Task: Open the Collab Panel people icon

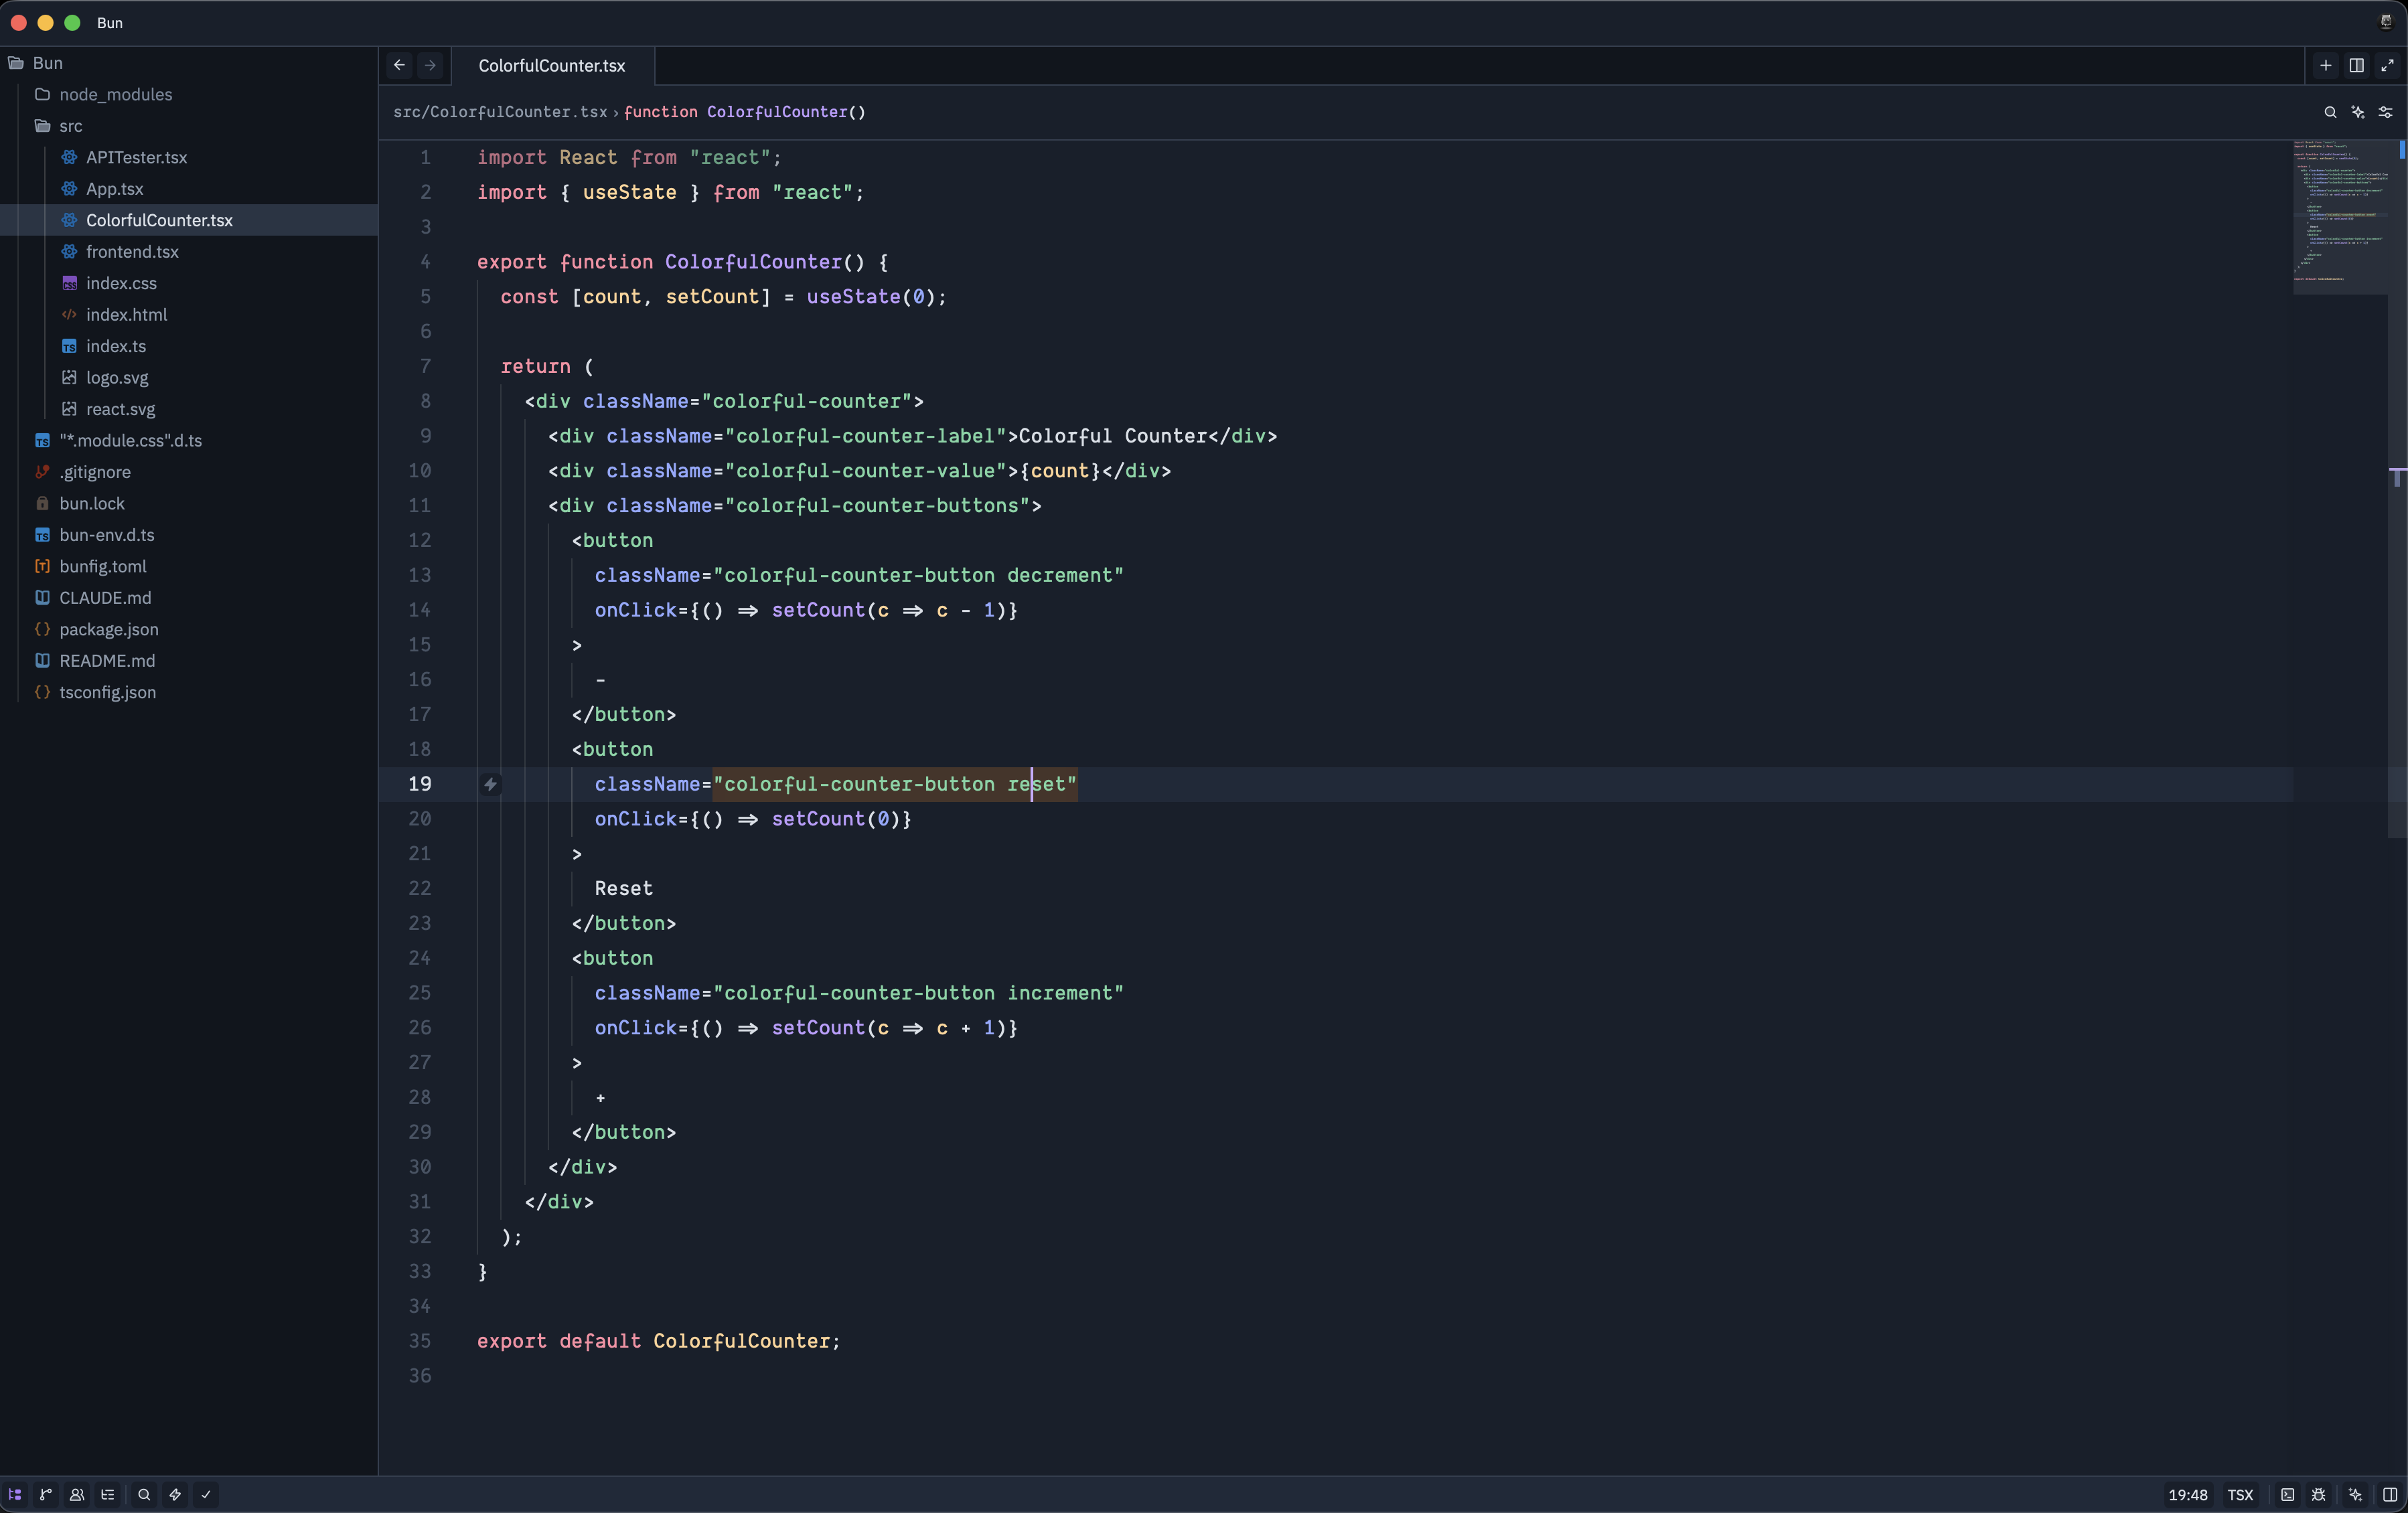Action: click(77, 1494)
